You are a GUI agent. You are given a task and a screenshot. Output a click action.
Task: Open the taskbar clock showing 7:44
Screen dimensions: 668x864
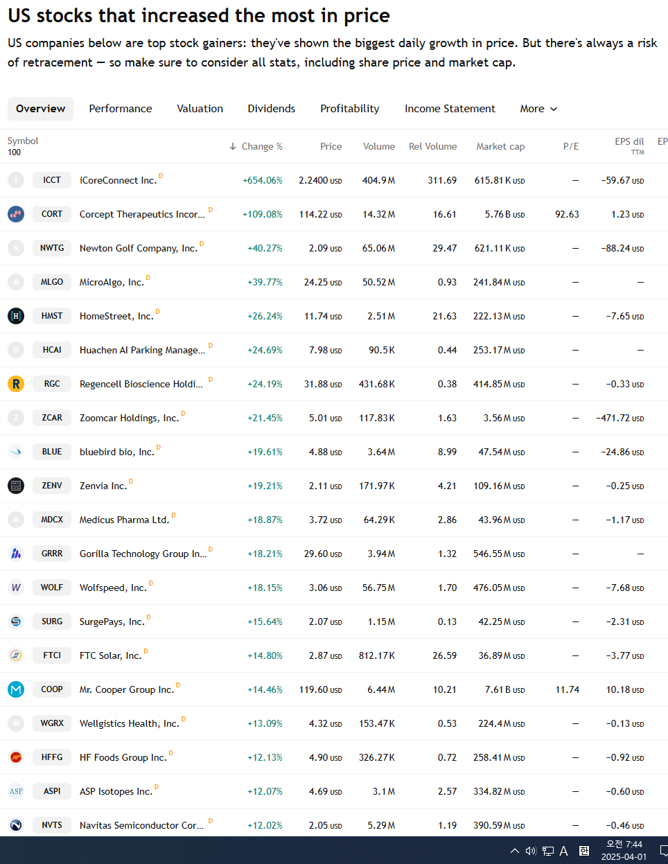click(624, 850)
